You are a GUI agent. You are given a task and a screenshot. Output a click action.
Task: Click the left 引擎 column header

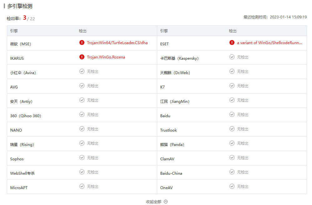click(x=14, y=31)
